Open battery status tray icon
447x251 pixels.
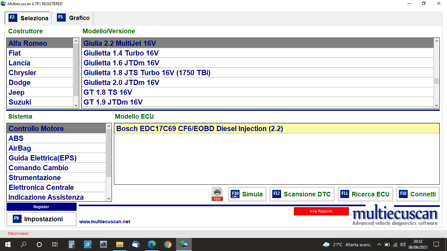(387, 244)
